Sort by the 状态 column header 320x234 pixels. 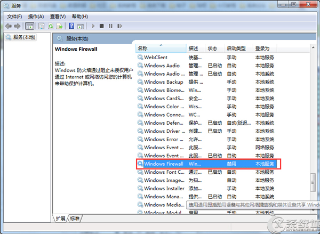coord(214,49)
